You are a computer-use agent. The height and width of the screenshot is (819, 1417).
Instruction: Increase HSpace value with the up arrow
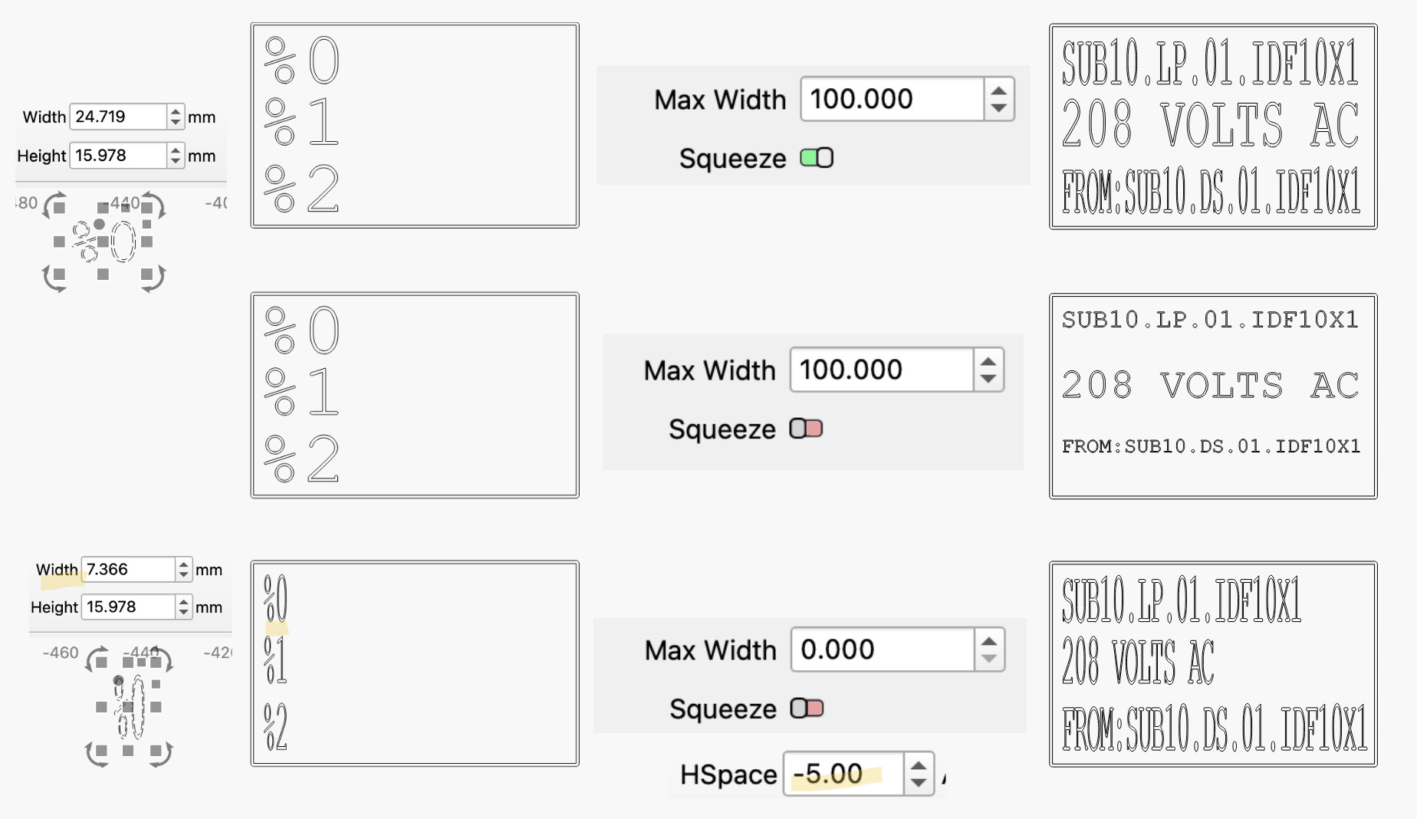pos(919,765)
